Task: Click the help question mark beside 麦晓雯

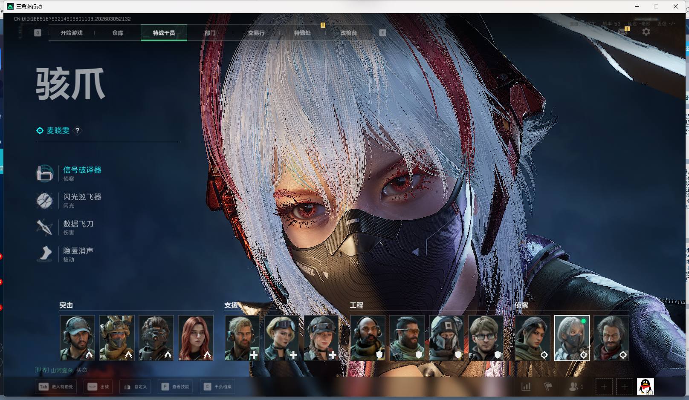Action: (x=77, y=131)
